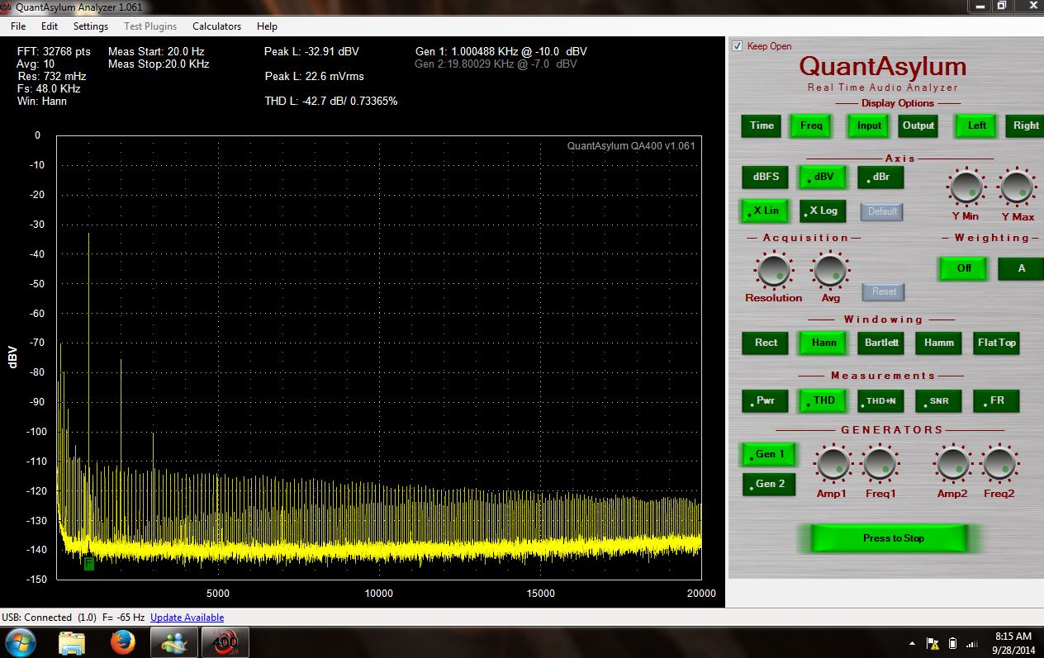
Task: Click the Update Available link
Action: click(187, 618)
